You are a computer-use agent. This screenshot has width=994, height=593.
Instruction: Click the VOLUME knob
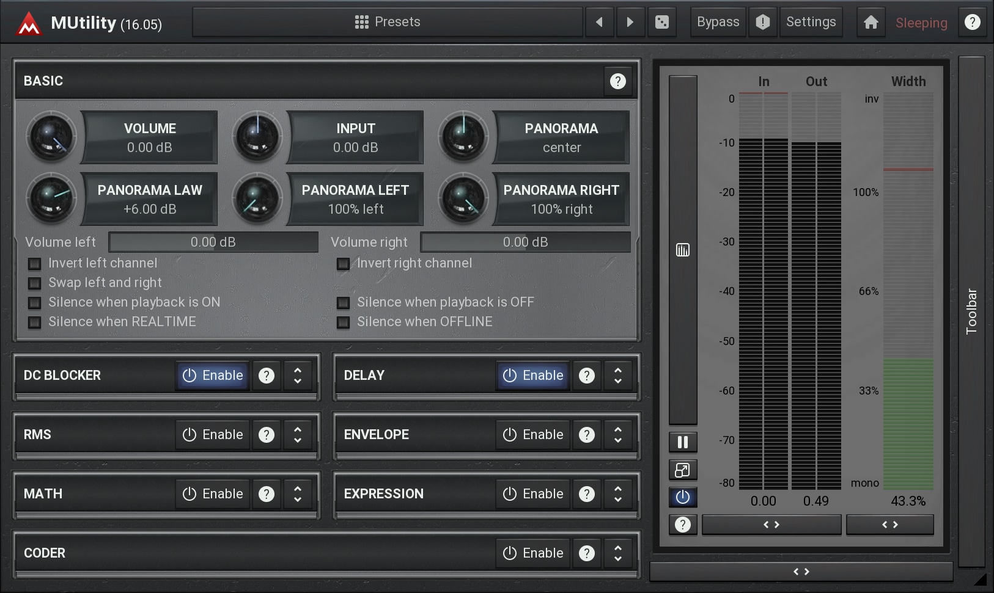coord(51,137)
